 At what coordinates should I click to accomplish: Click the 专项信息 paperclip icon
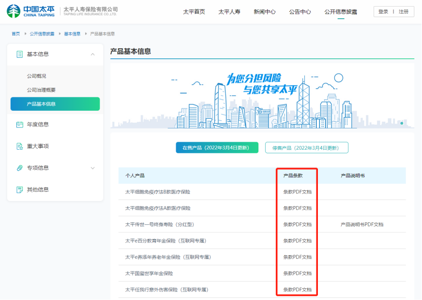click(20, 168)
